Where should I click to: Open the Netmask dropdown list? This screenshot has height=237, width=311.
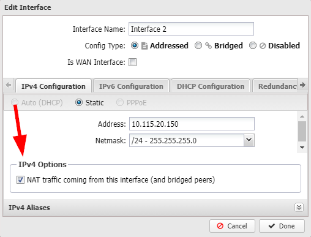(249, 140)
